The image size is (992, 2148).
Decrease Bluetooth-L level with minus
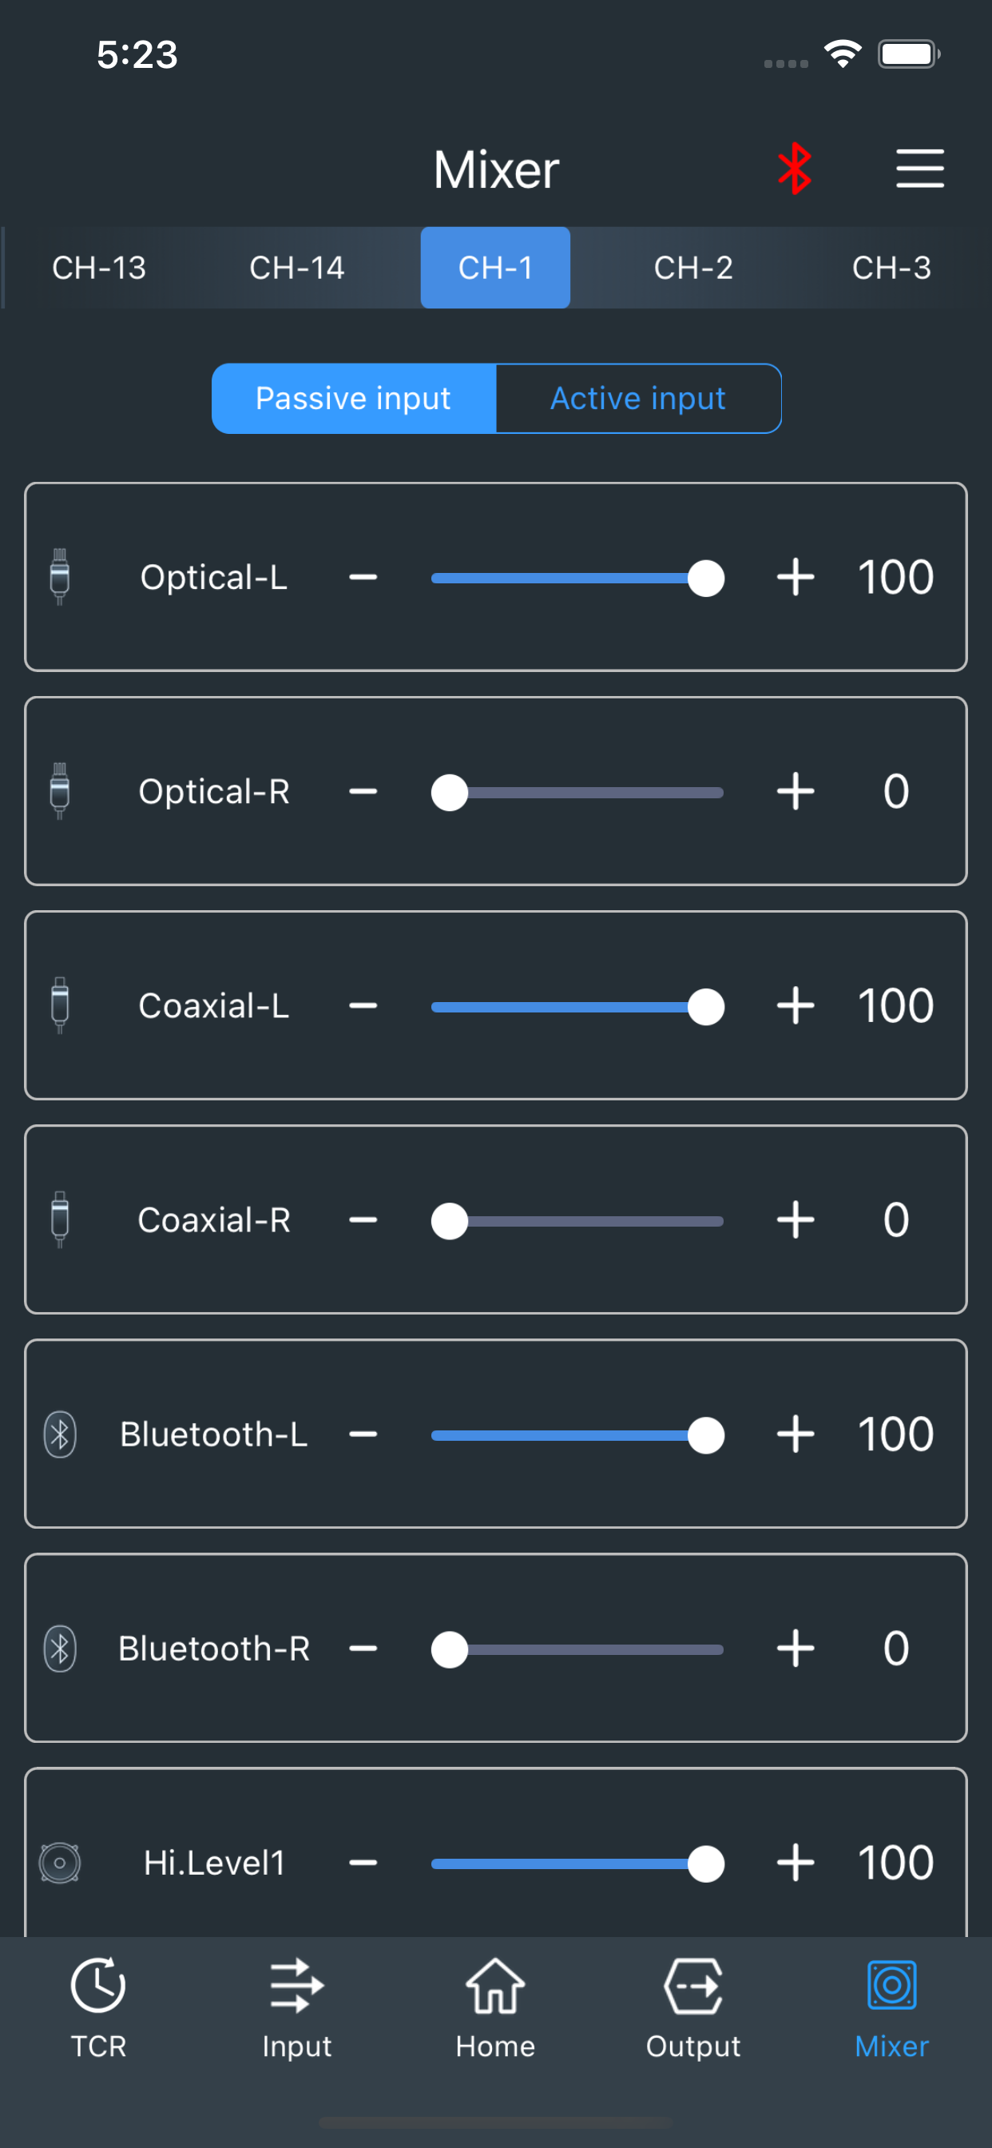[363, 1434]
